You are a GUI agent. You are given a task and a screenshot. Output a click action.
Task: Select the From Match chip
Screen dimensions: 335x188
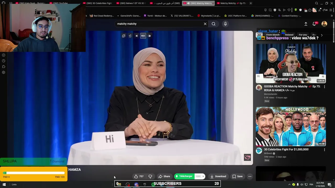tap(273, 35)
